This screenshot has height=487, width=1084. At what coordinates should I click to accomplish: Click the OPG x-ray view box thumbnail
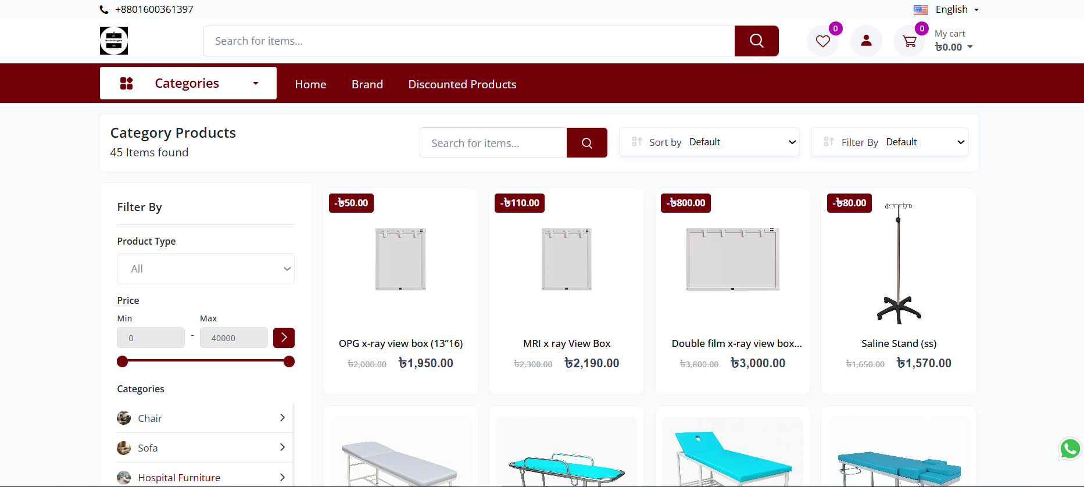(400, 259)
